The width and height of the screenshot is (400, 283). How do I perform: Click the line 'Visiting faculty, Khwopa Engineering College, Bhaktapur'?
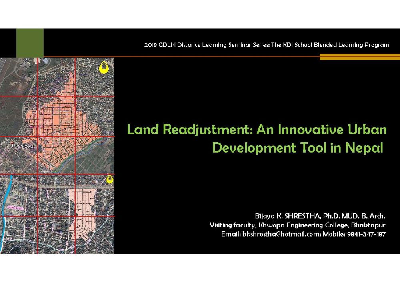tap(297, 225)
